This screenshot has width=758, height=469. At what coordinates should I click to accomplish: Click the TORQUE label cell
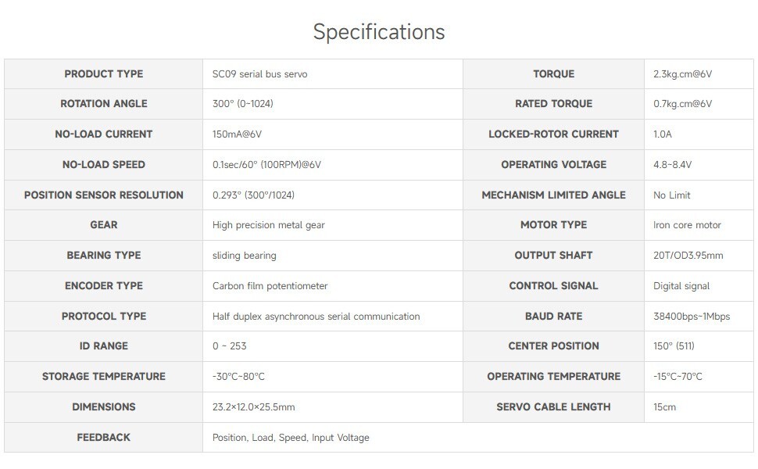pos(553,74)
